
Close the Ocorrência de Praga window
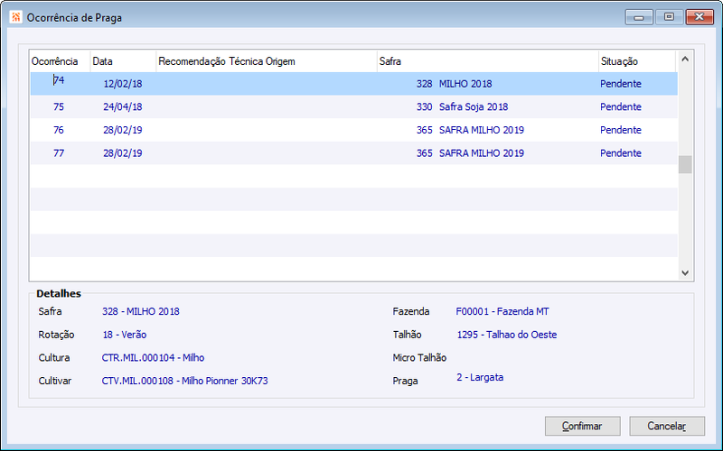[699, 17]
